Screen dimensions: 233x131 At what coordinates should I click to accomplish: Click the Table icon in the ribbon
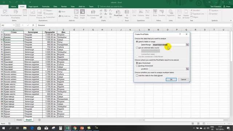point(25,13)
